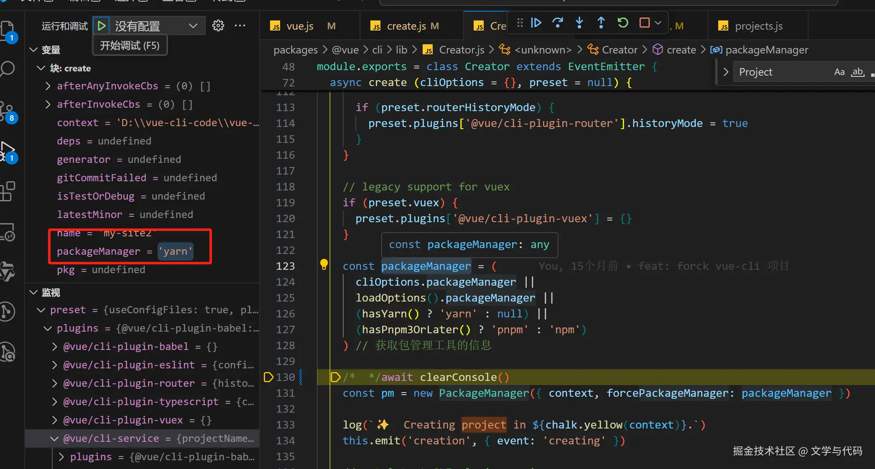Toggle Match Case in the find widget

point(839,72)
